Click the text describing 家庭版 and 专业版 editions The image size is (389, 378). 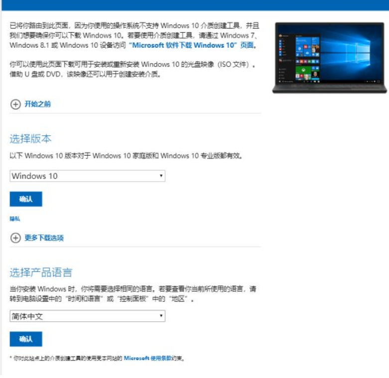[127, 156]
